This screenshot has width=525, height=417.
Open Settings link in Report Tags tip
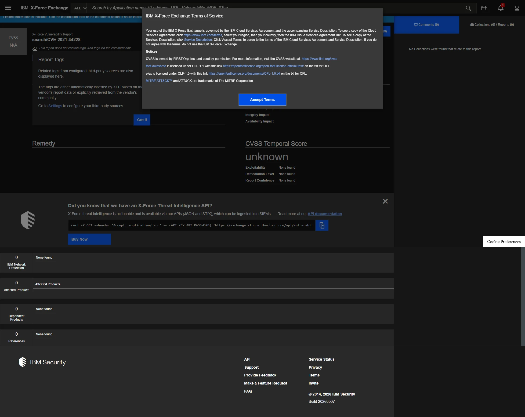55,106
